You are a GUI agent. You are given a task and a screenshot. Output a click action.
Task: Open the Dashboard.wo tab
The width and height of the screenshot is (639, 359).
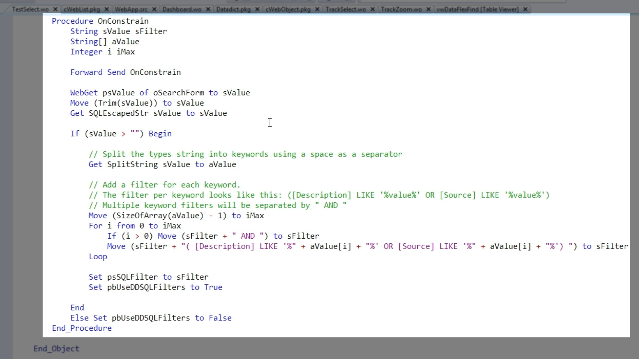pos(182,9)
